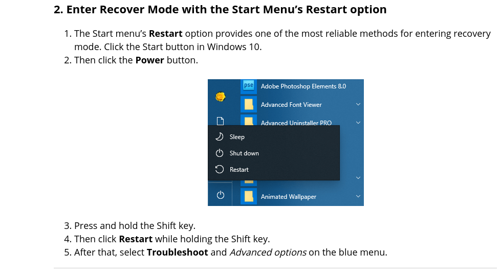This screenshot has height=276, width=500.
Task: Click the Sleep moon icon
Action: click(220, 137)
